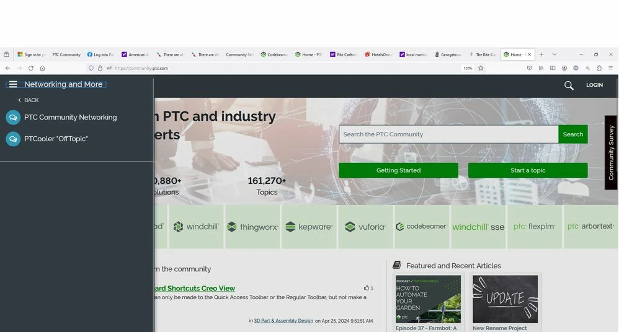Select the ptc arbortext product tile

tap(590, 227)
